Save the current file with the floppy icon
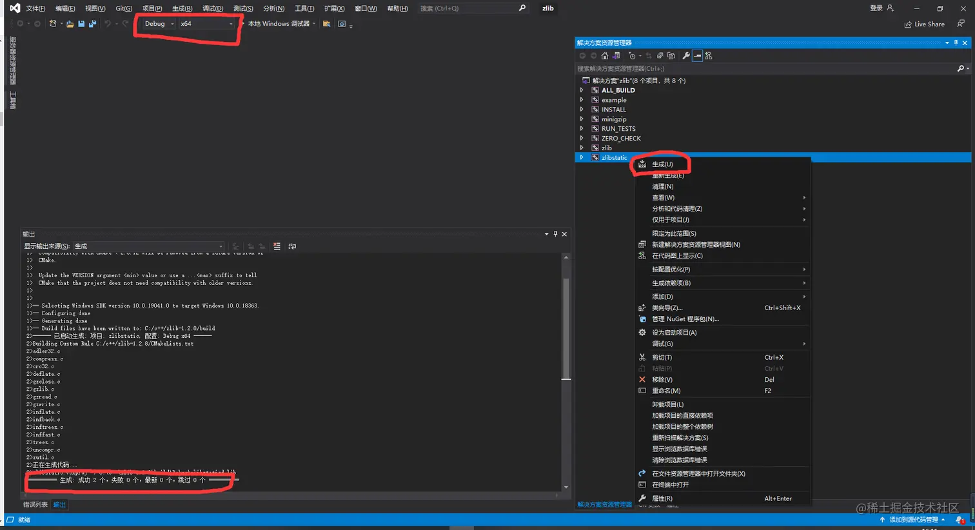The width and height of the screenshot is (975, 530). [81, 24]
